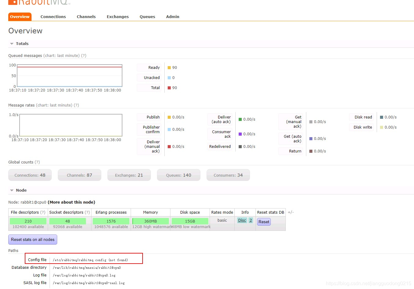Collapse the Node section
The width and height of the screenshot is (414, 289).
click(x=12, y=190)
